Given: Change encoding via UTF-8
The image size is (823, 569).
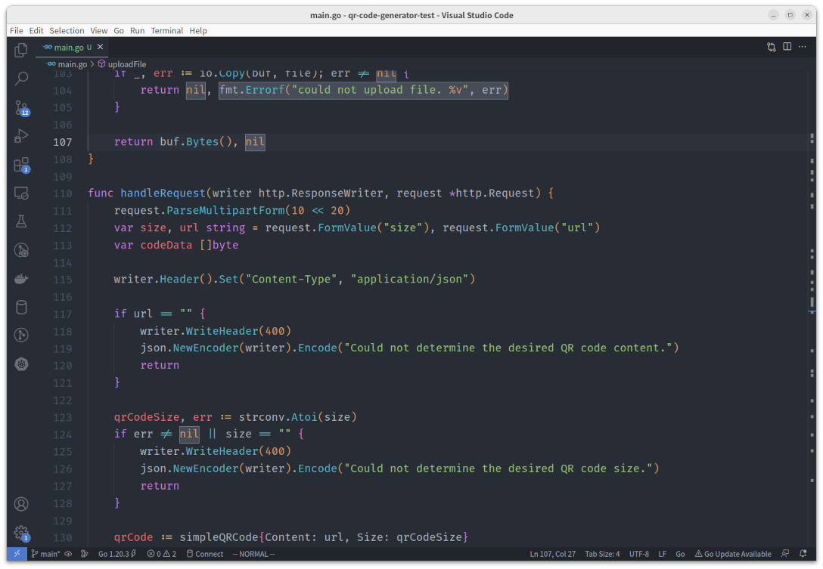Looking at the screenshot, I should pyautogui.click(x=638, y=554).
